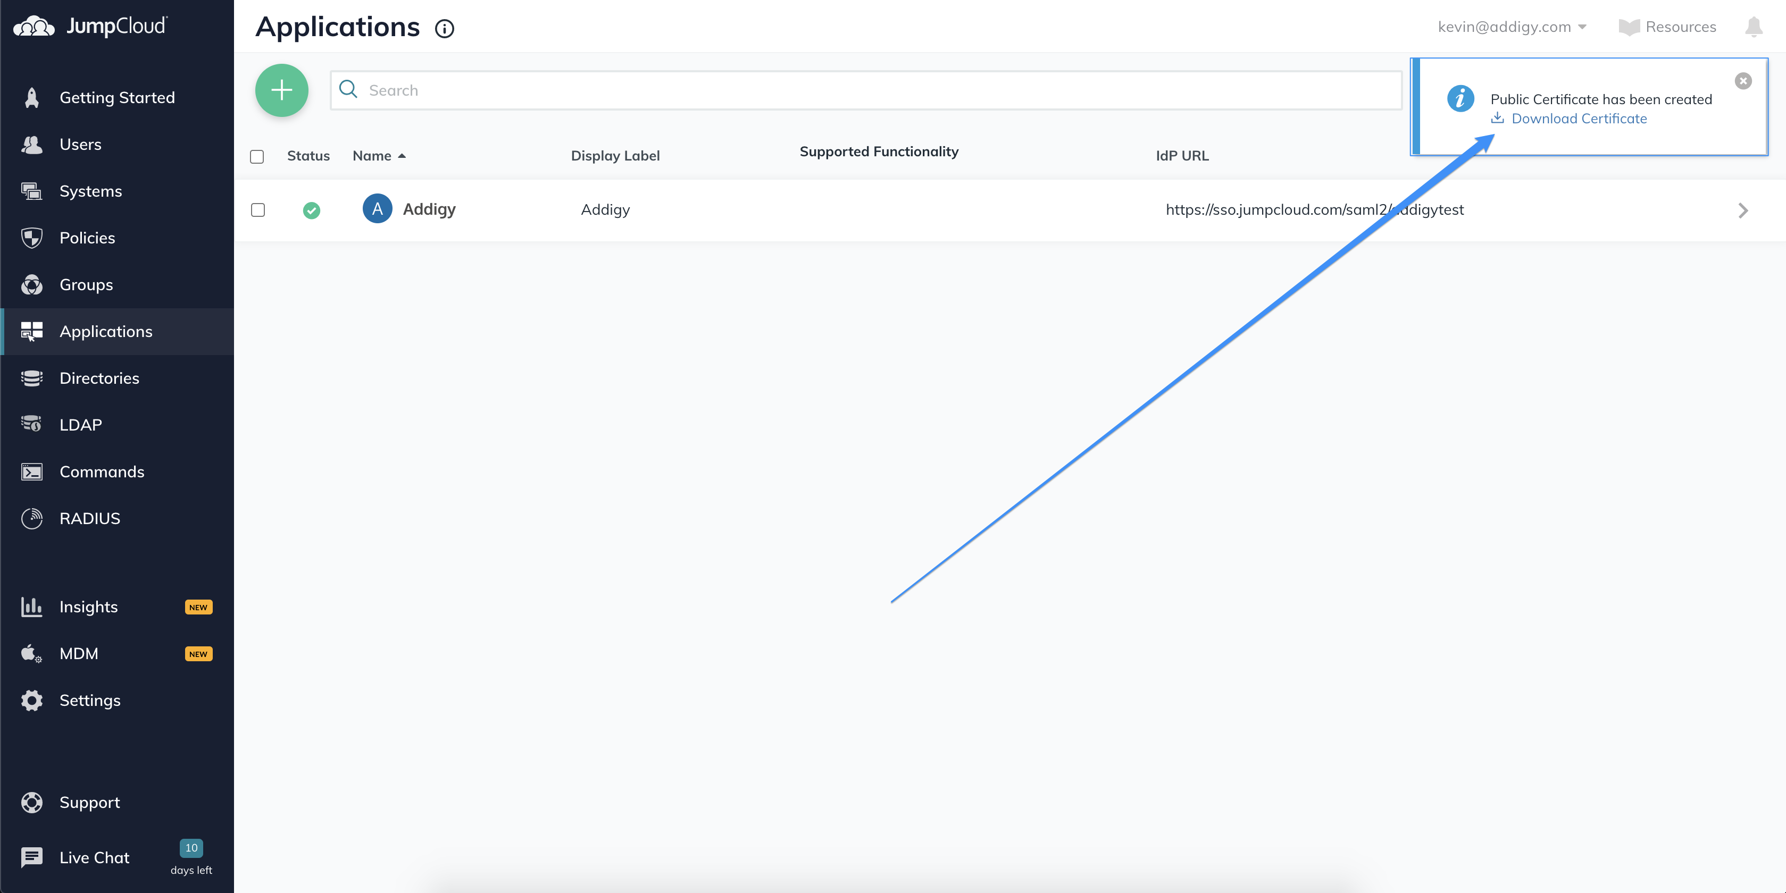
Task: Click the Insights NEW badge
Action: click(198, 607)
